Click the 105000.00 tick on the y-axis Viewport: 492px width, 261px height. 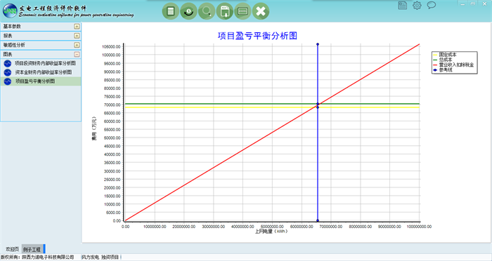click(x=111, y=47)
